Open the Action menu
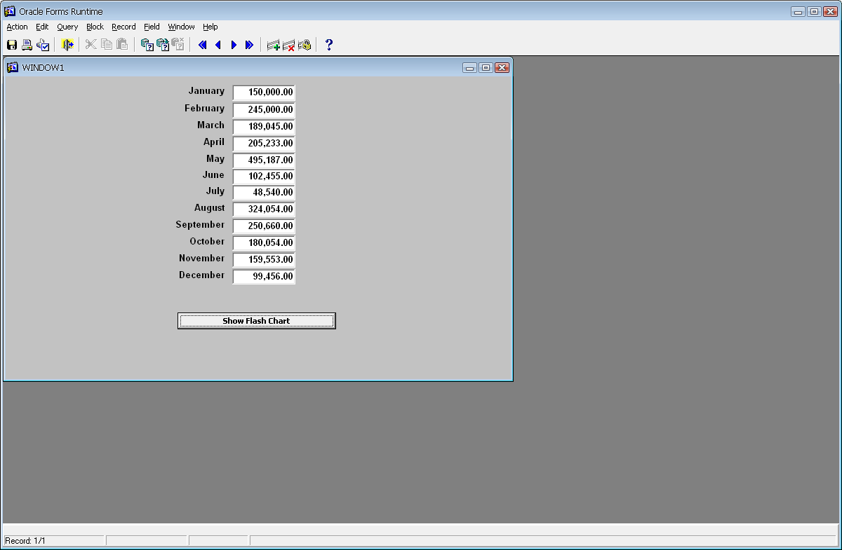The height and width of the screenshot is (550, 842). [x=18, y=27]
